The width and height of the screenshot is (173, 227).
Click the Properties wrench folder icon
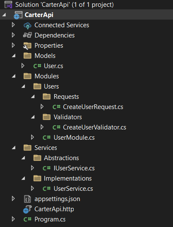tap(27, 46)
